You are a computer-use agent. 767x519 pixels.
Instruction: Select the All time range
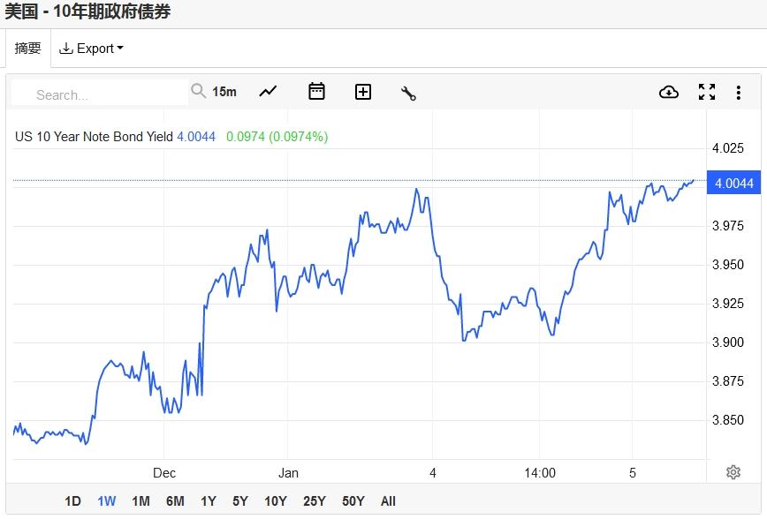[388, 501]
